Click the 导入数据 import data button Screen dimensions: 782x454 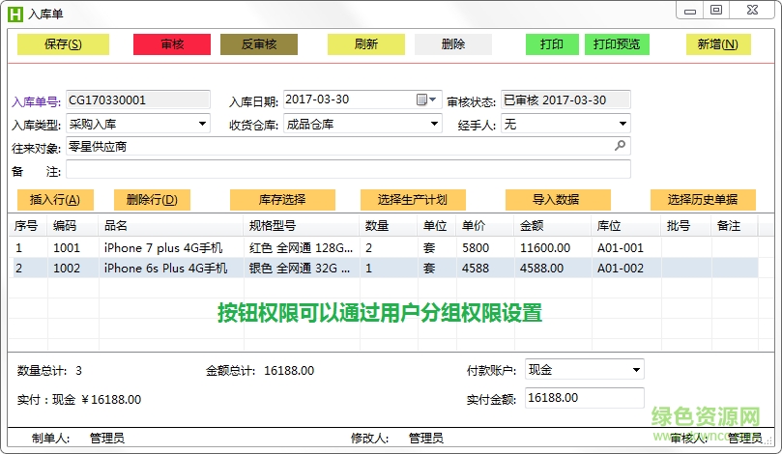click(x=557, y=200)
